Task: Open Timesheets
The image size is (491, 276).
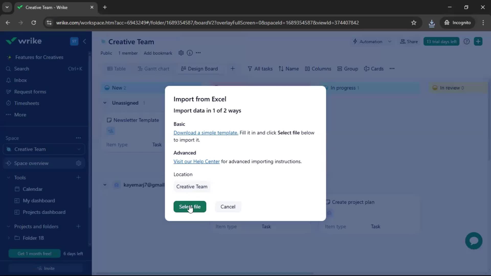Action: click(27, 103)
